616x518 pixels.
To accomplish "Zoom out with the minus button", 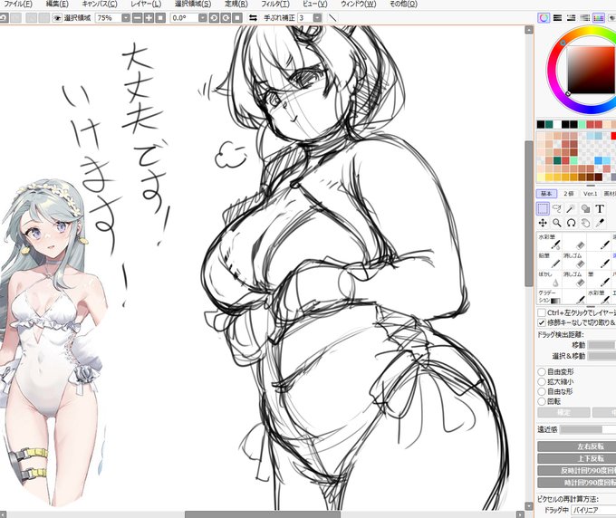I will (137, 18).
